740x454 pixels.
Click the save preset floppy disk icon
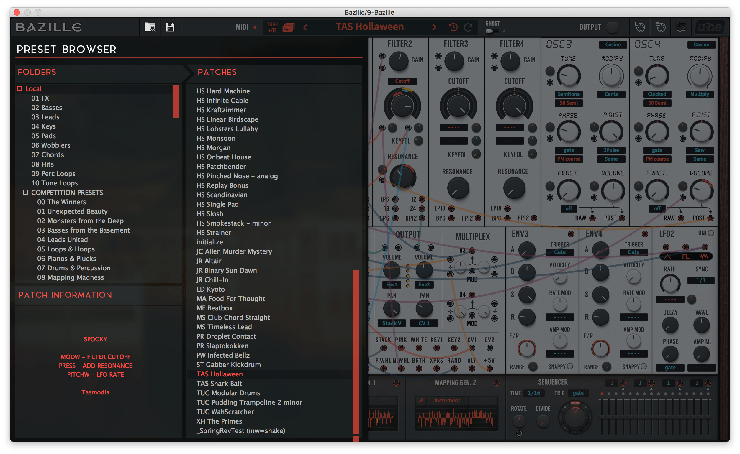tap(170, 27)
